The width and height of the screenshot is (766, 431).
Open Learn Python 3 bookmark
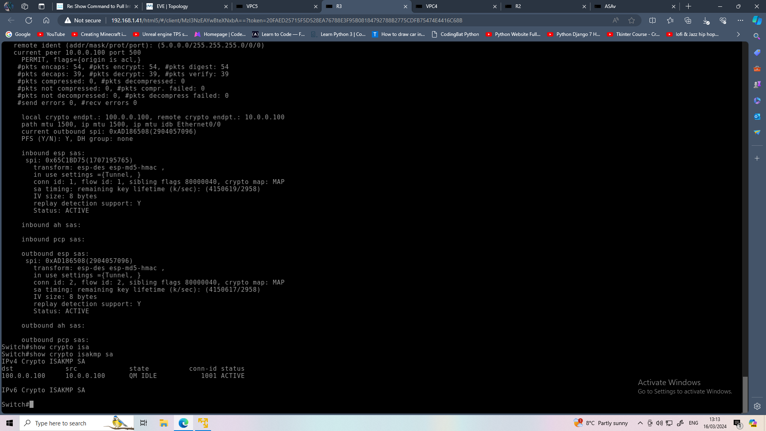tap(338, 34)
